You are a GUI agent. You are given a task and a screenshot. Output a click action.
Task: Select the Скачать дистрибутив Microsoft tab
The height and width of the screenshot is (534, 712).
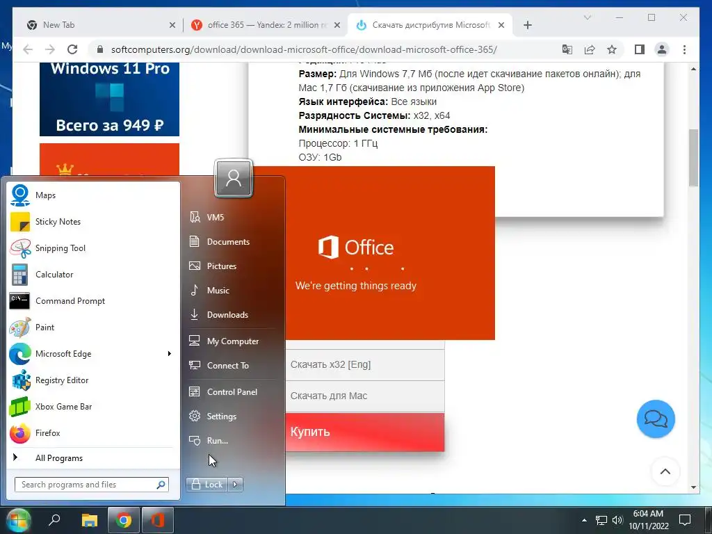430,25
